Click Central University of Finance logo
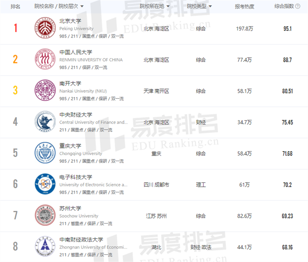Viewport: 308px width, 262px height. click(45, 121)
